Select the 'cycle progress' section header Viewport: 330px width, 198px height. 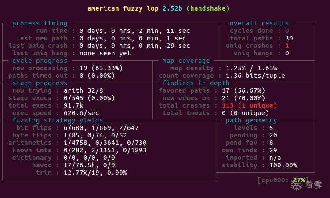(40, 61)
